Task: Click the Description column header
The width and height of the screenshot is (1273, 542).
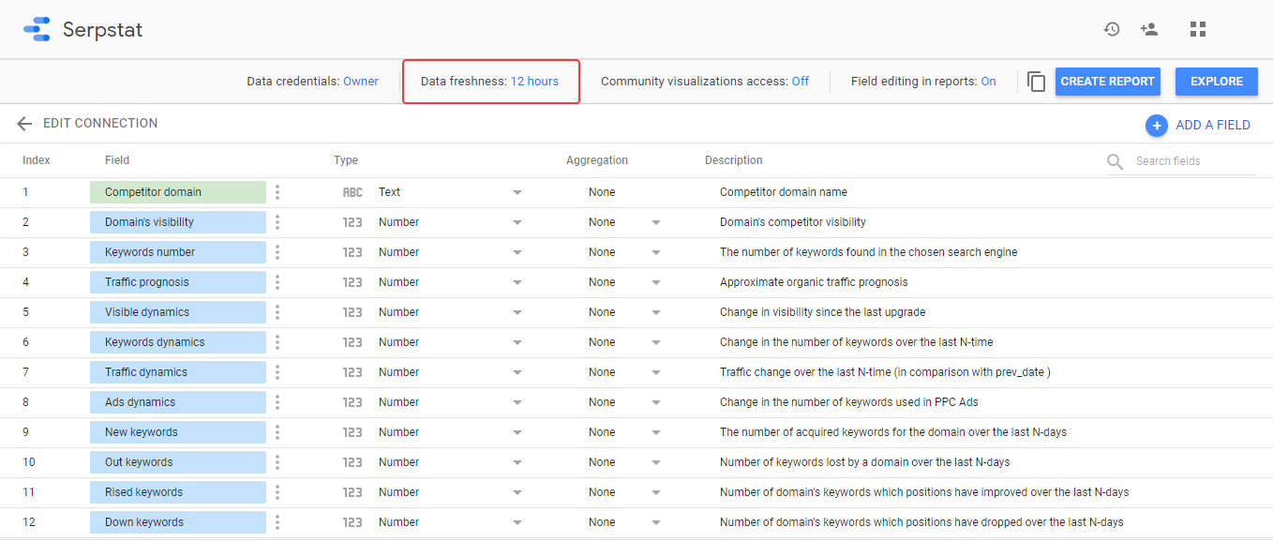Action: point(734,160)
